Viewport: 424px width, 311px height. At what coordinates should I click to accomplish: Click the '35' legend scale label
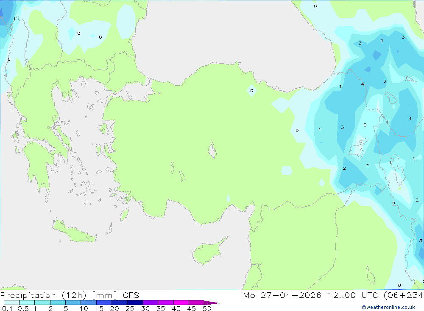tap(161, 308)
